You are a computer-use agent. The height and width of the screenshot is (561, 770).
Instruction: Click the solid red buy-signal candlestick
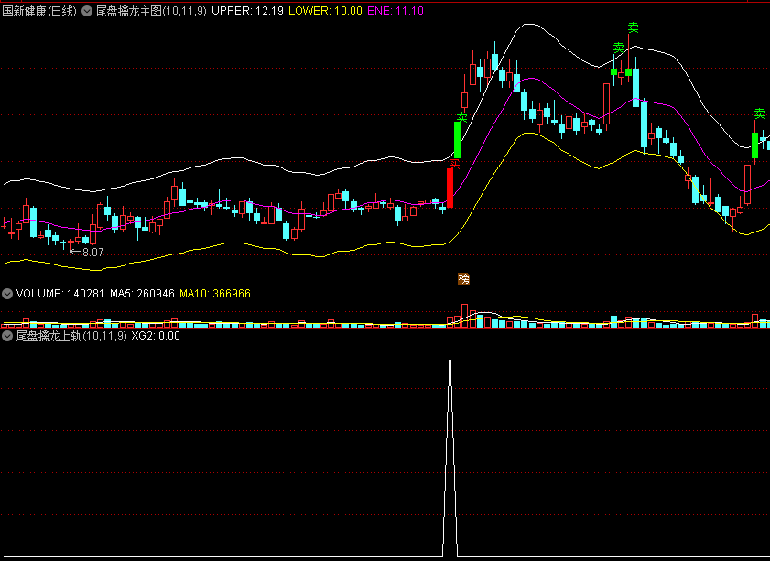point(450,188)
